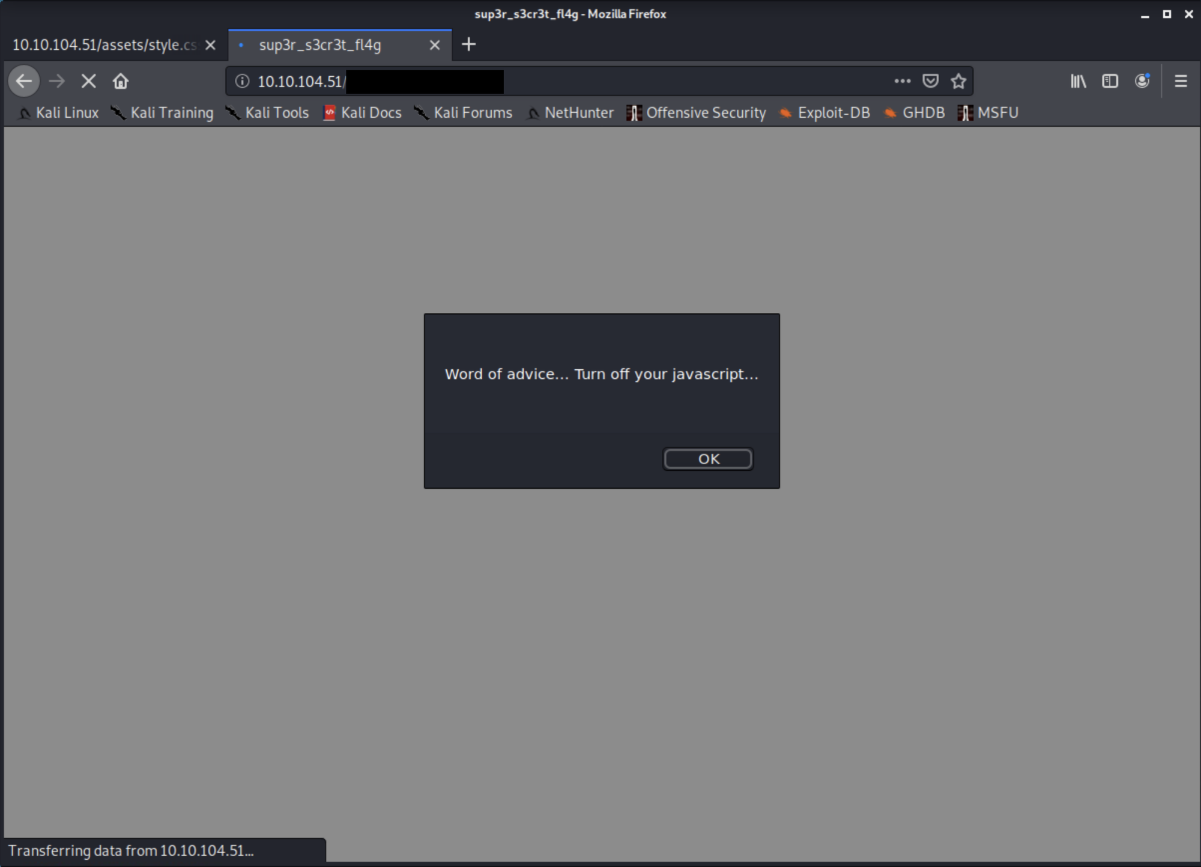The height and width of the screenshot is (867, 1201).
Task: Open the hamburger application menu
Action: [x=1181, y=81]
